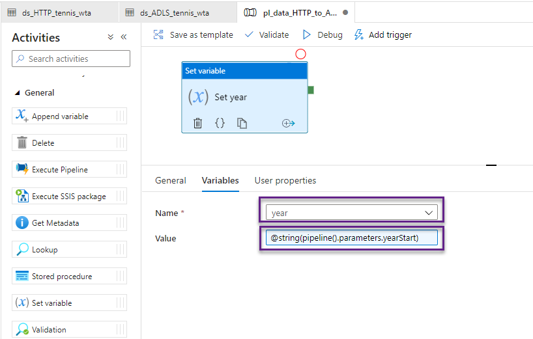Viewport: 533px width, 339px height.
Task: Clone the Set year activity
Action: coord(242,123)
